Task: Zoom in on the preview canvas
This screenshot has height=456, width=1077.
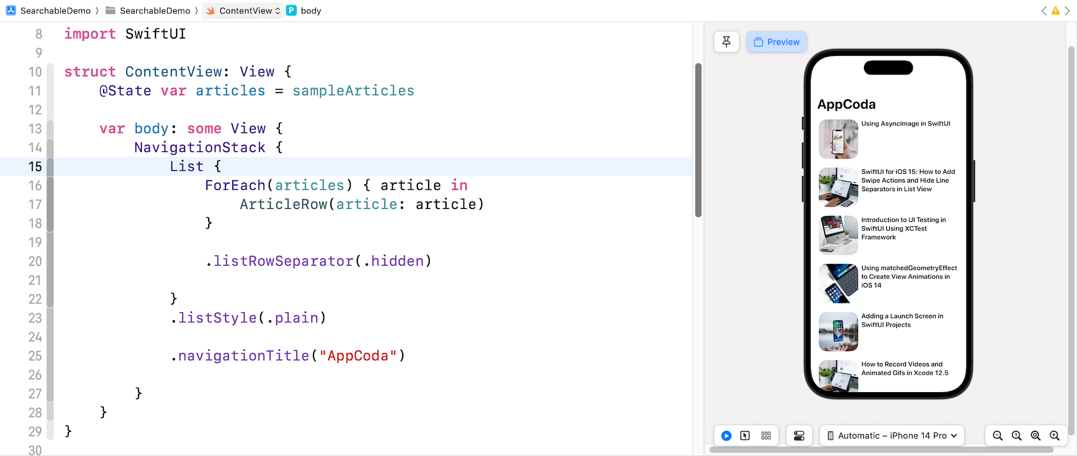Action: 1055,436
